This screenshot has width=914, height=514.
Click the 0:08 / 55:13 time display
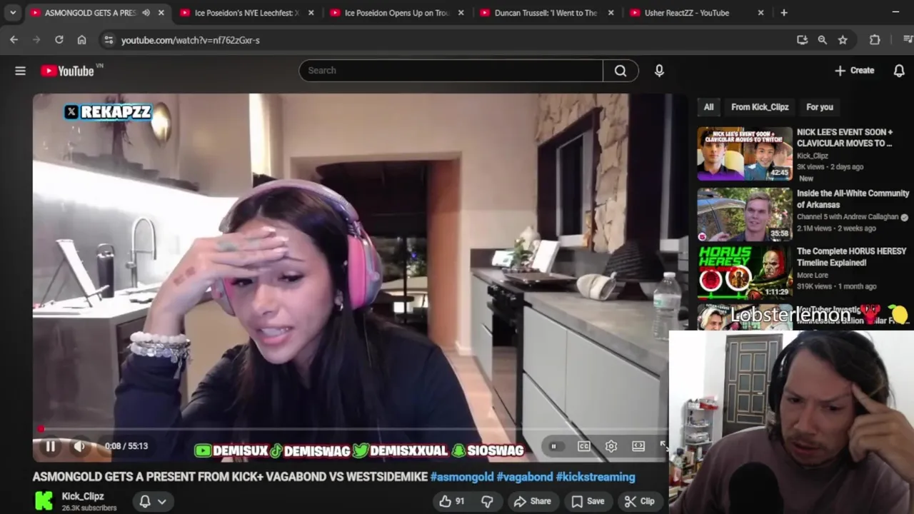(x=126, y=446)
